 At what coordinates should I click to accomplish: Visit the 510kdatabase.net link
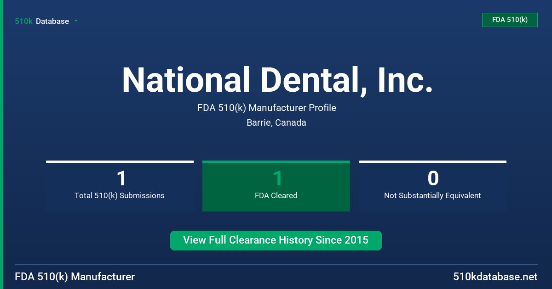[x=495, y=277]
